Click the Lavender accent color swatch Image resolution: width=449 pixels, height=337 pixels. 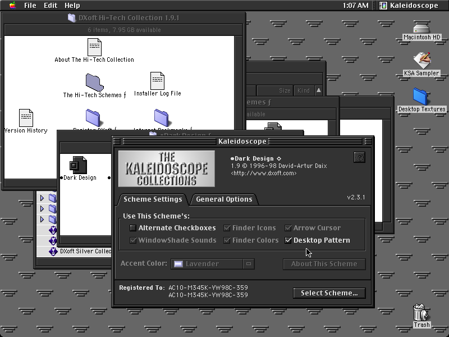tap(178, 264)
